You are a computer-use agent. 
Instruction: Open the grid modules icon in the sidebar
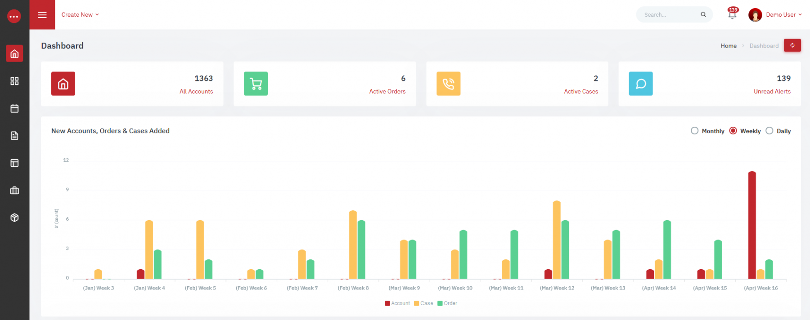14,81
